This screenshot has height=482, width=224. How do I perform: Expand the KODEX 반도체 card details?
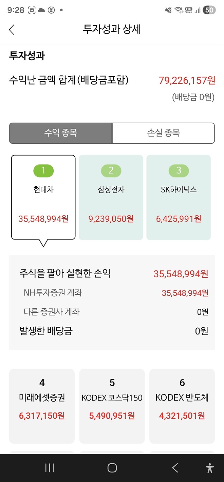[x=182, y=406]
